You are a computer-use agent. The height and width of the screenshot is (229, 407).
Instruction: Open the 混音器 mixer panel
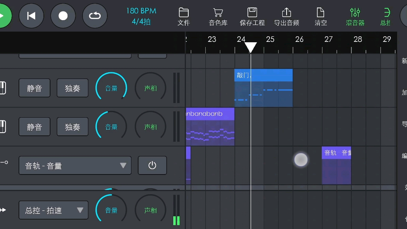pos(355,17)
